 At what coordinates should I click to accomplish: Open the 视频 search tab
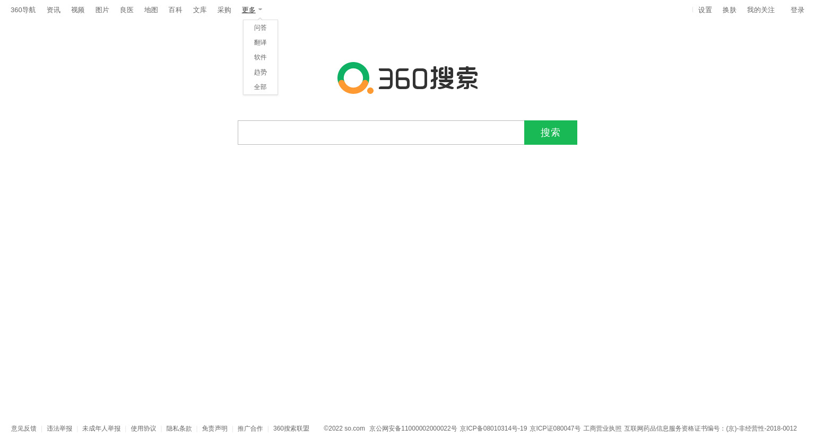point(78,10)
